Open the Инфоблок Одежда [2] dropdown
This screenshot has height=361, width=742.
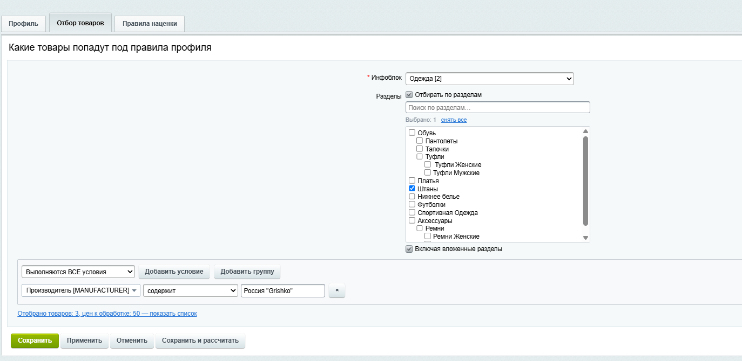[489, 79]
